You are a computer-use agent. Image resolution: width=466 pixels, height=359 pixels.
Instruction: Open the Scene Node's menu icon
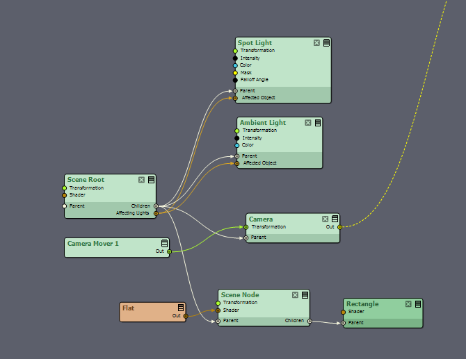click(x=305, y=295)
